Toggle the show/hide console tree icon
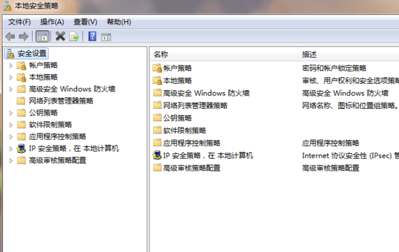The image size is (399, 252). pos(42,37)
